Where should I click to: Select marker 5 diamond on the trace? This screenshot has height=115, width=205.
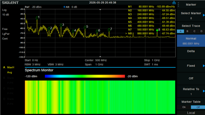tap(85, 27)
